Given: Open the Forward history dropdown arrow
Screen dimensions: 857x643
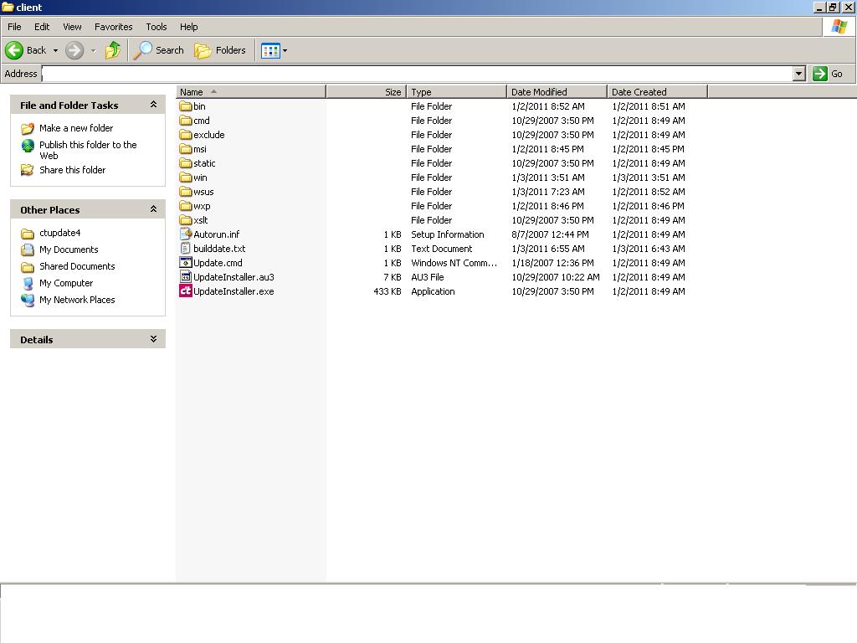Looking at the screenshot, I should pyautogui.click(x=93, y=50).
